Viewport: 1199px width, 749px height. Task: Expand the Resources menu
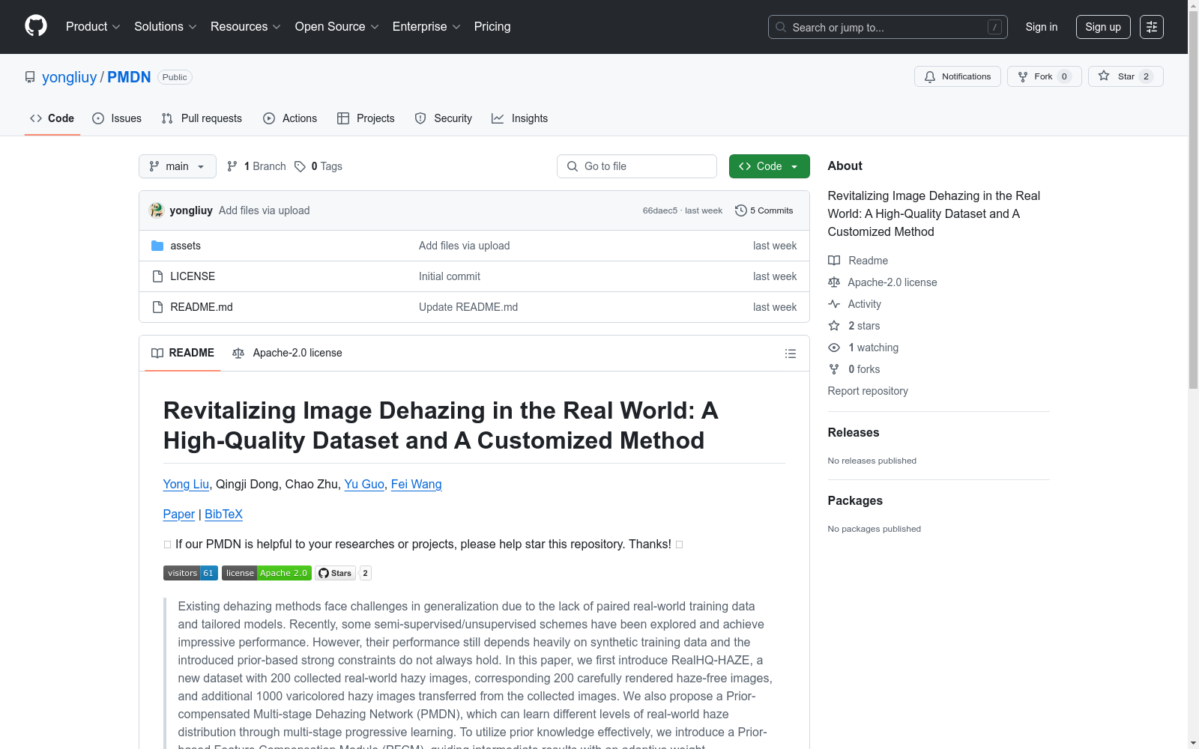click(x=246, y=26)
